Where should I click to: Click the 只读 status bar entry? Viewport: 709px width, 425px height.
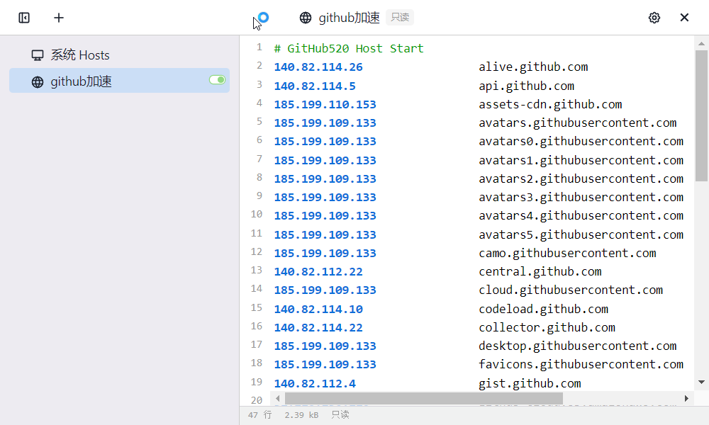[x=340, y=415]
